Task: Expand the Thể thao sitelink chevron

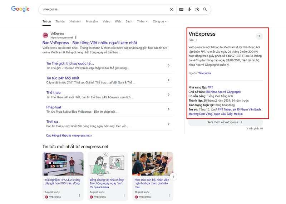Action: [168, 95]
